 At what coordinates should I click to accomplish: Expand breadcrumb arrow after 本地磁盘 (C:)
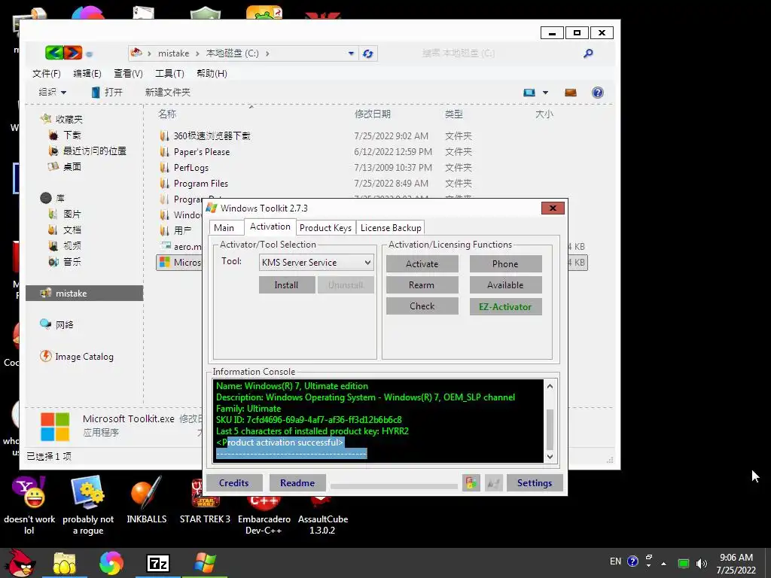click(x=267, y=53)
